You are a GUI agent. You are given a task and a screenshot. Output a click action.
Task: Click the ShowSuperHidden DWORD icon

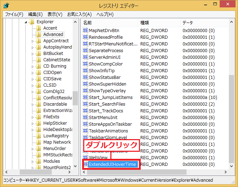click(x=85, y=84)
